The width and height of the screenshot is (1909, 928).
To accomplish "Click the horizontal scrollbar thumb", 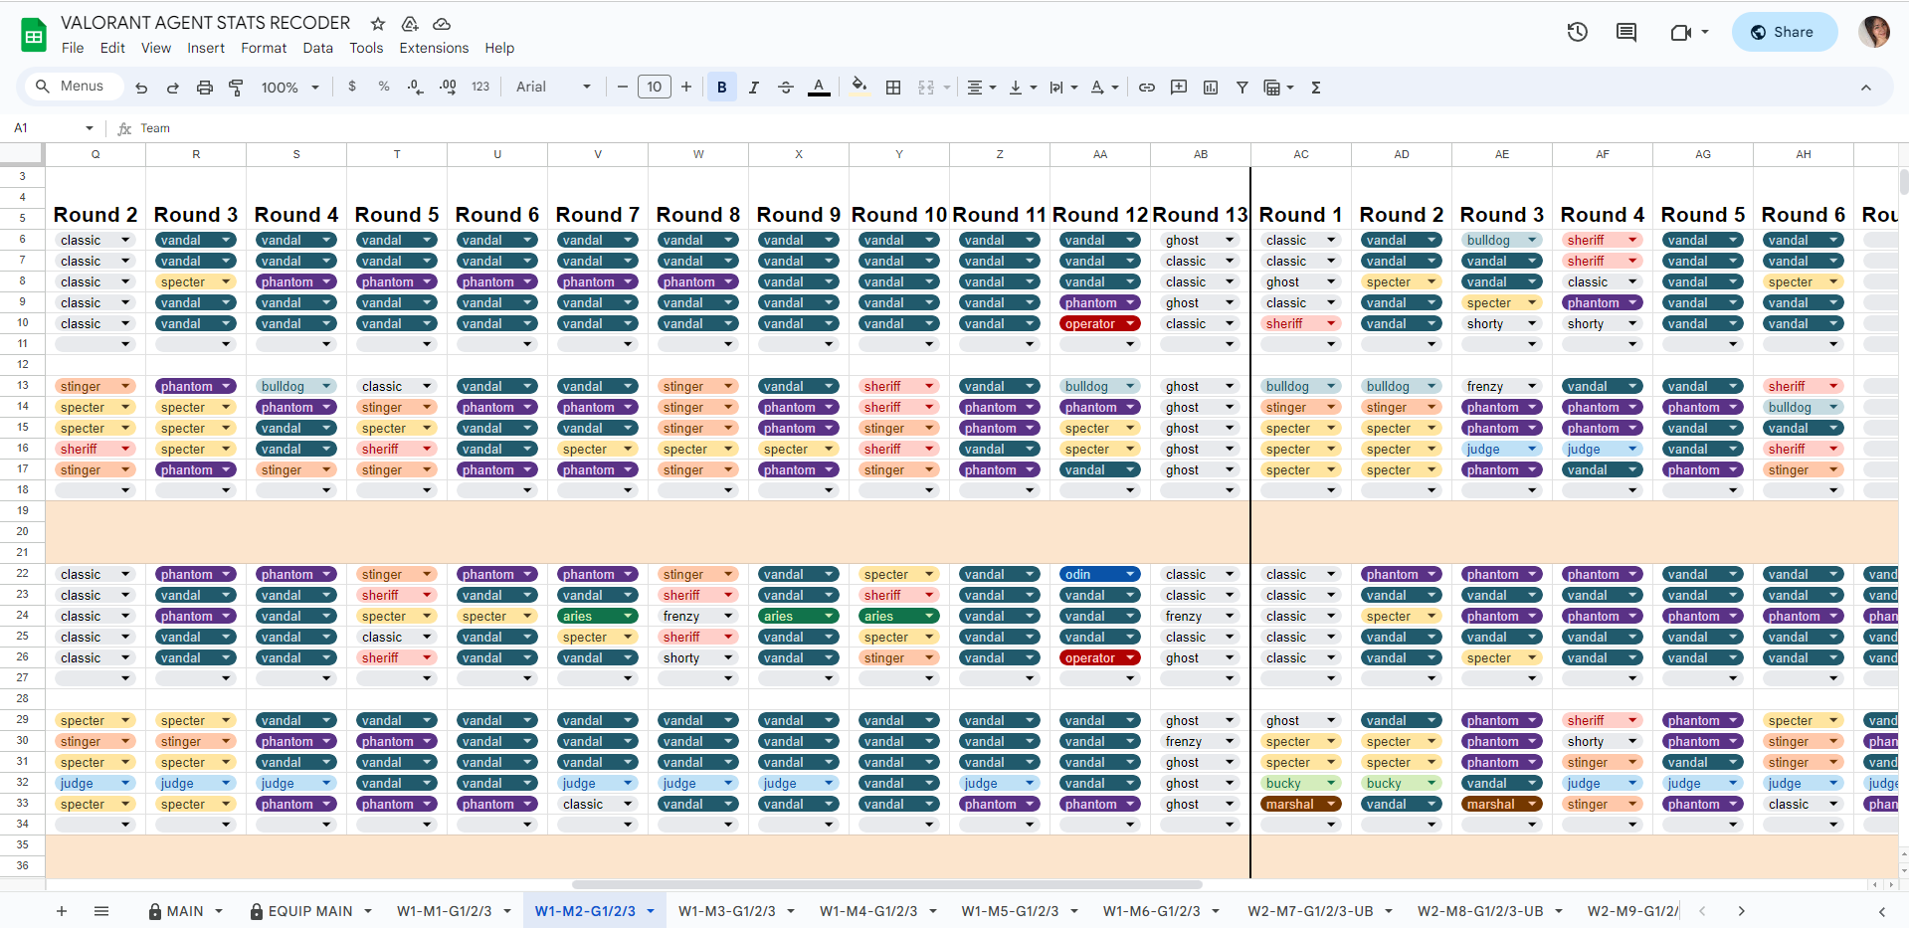I will coord(887,884).
